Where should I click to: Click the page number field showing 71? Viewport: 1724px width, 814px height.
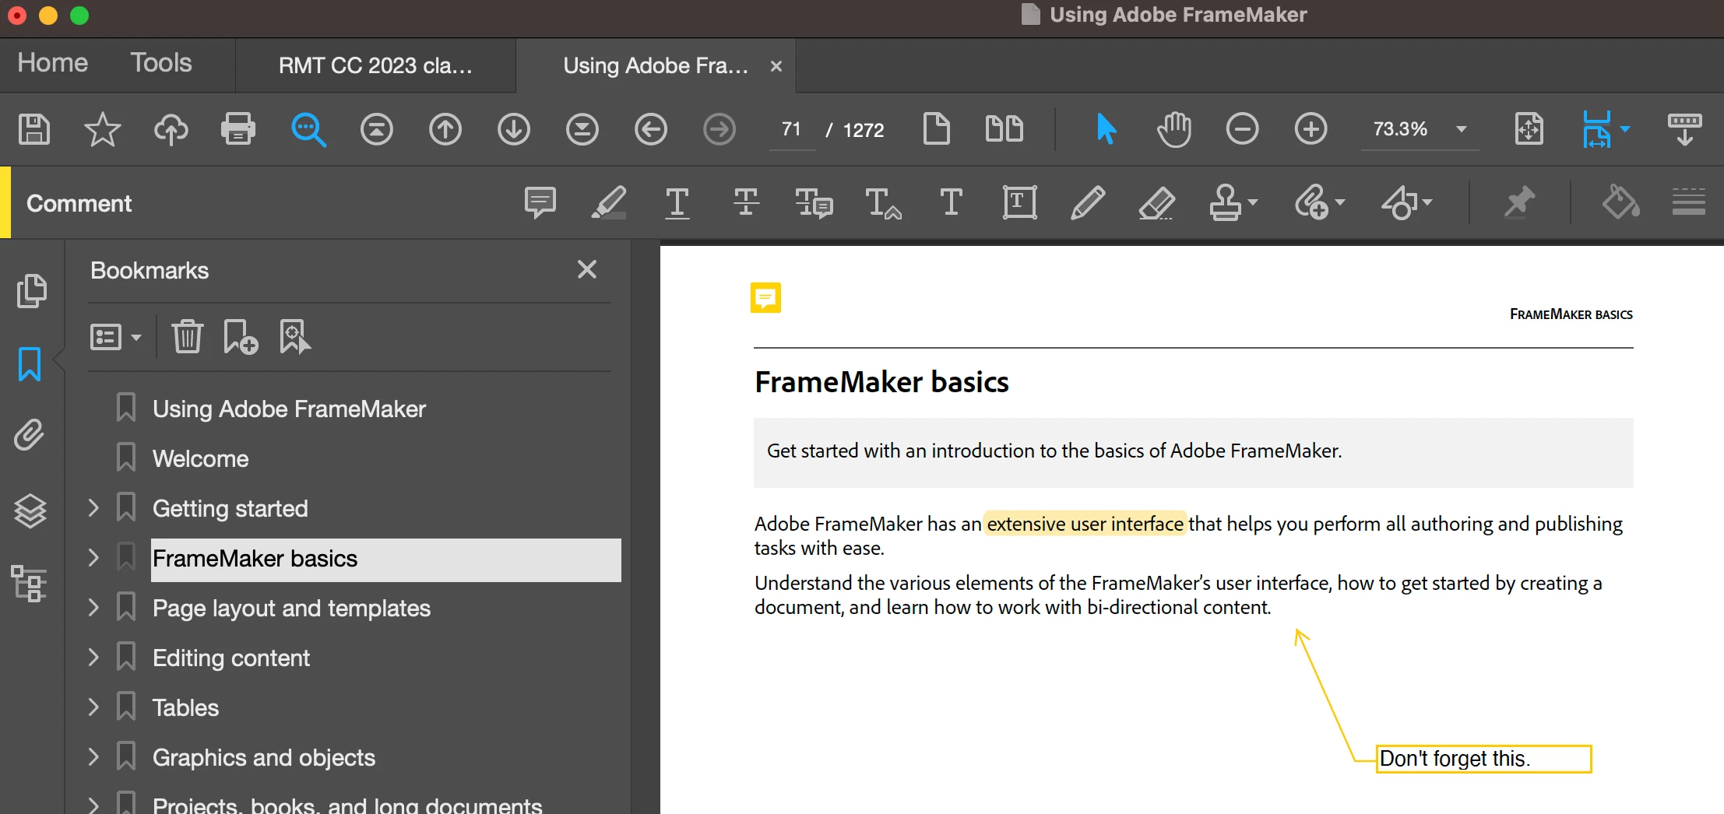792,129
